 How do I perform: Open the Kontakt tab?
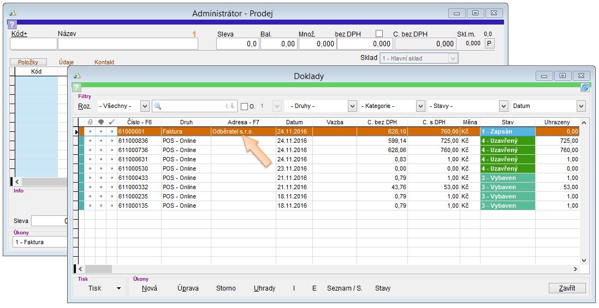[x=104, y=62]
